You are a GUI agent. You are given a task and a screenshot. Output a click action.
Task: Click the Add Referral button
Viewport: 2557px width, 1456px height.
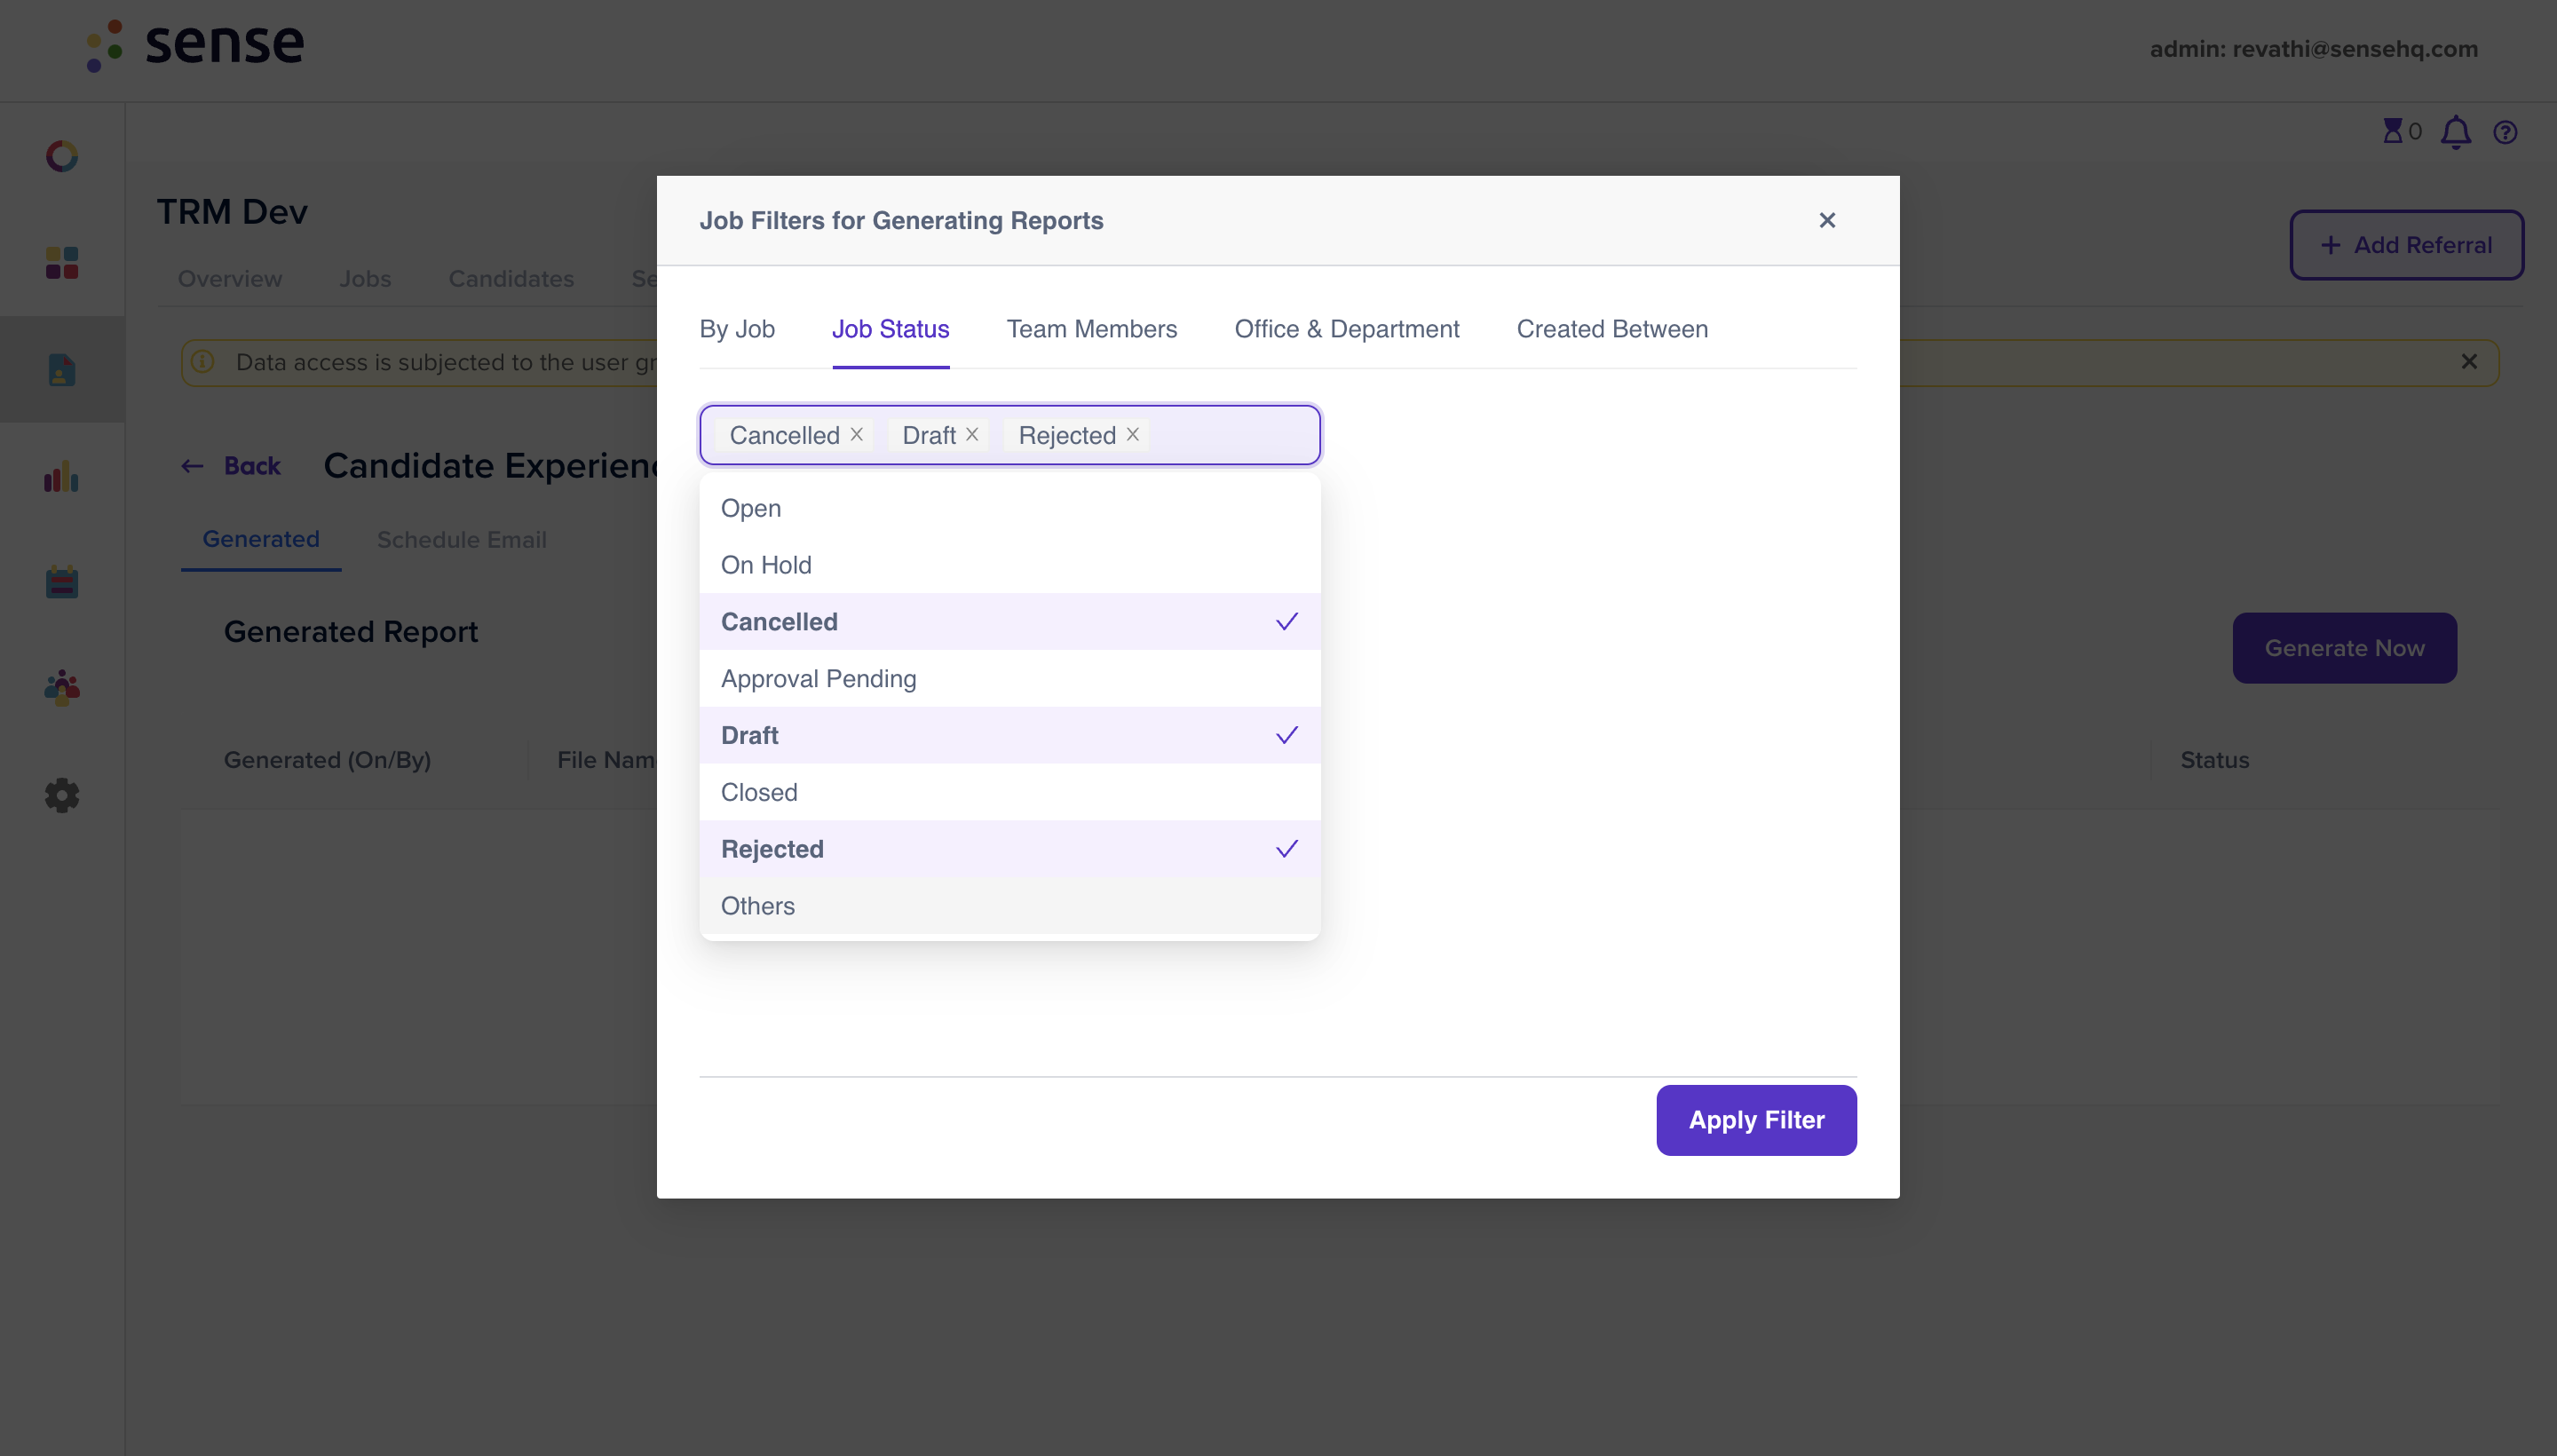[2406, 245]
